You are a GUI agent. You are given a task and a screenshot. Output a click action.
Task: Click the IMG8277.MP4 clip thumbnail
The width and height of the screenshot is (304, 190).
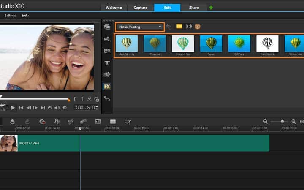pyautogui.click(x=9, y=143)
